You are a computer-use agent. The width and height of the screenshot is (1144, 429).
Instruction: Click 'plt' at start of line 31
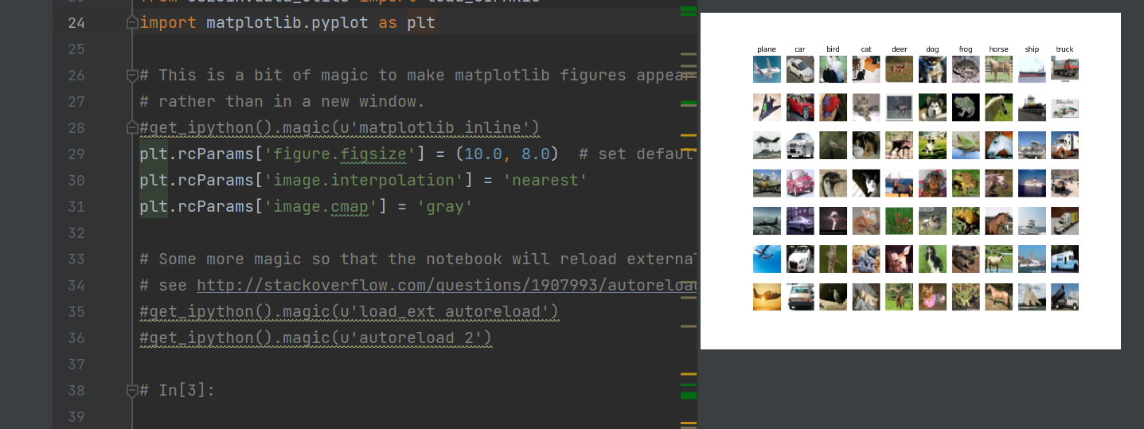pyautogui.click(x=154, y=207)
